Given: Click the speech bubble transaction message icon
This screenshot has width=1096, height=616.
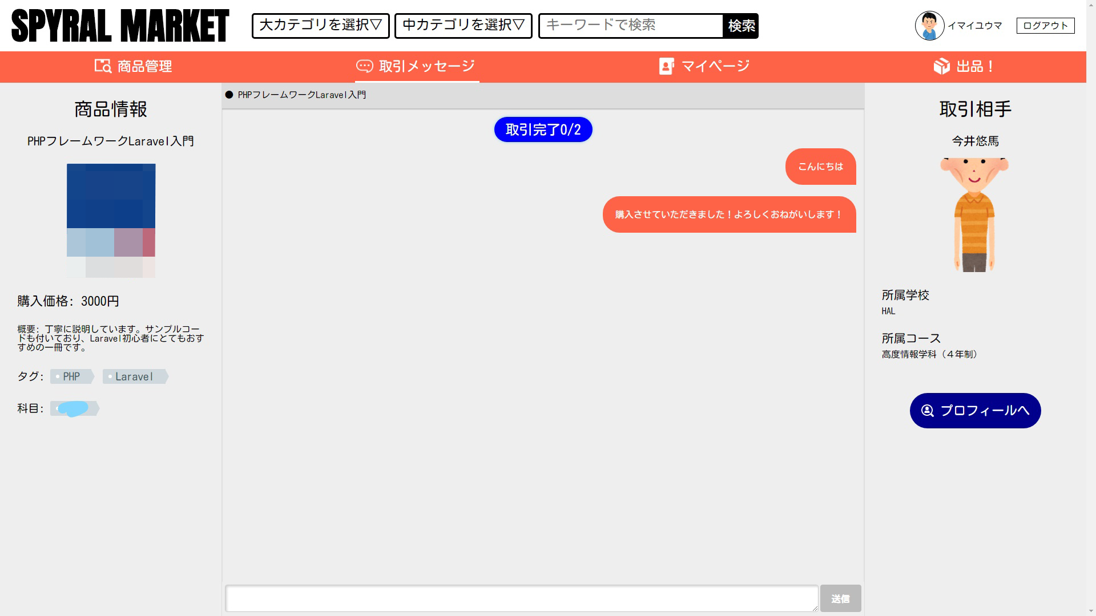Looking at the screenshot, I should 364,66.
